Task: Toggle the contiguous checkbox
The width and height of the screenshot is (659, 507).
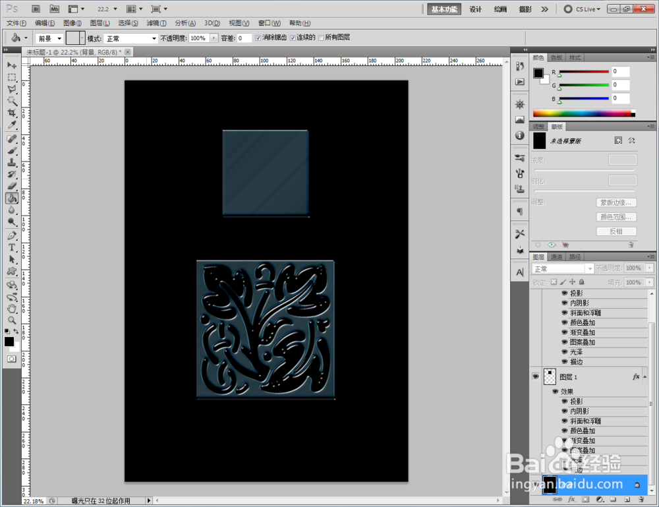Action: pyautogui.click(x=293, y=38)
